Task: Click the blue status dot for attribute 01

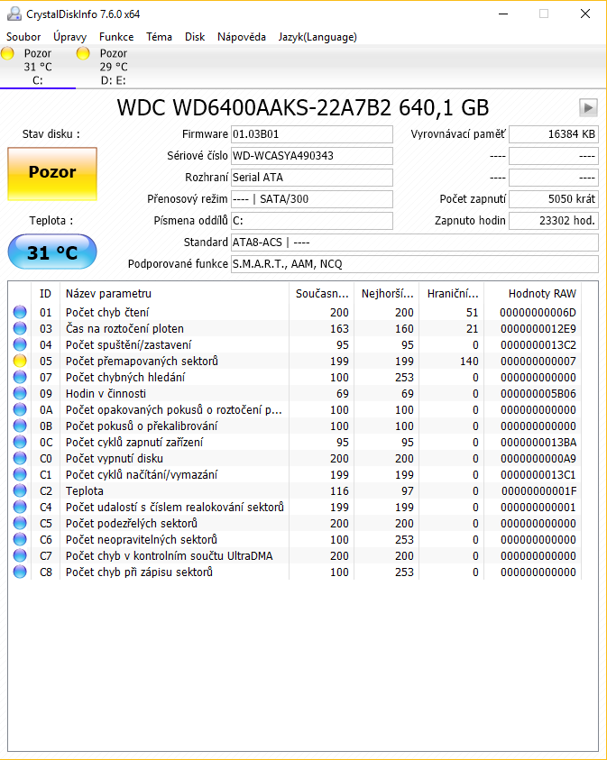Action: pos(20,312)
